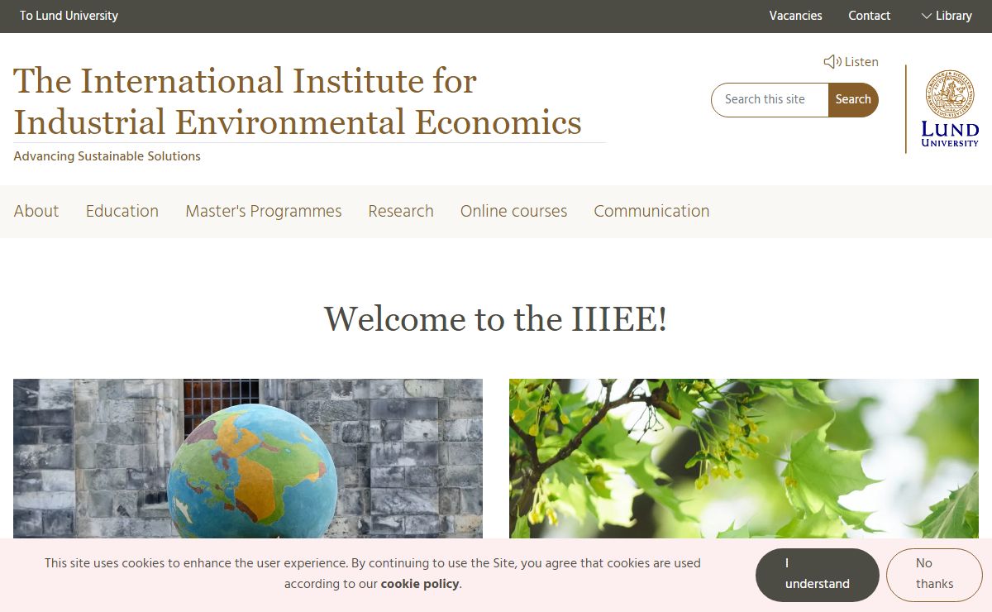The image size is (992, 612).
Task: Open the Contact link
Action: pyautogui.click(x=869, y=16)
